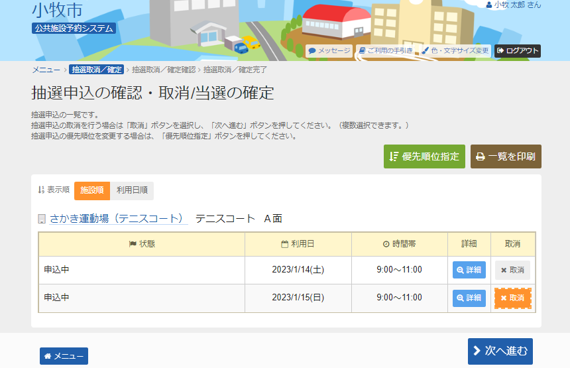570x368 pixels.
Task: Proceed with 次へ進む button
Action: click(500, 351)
